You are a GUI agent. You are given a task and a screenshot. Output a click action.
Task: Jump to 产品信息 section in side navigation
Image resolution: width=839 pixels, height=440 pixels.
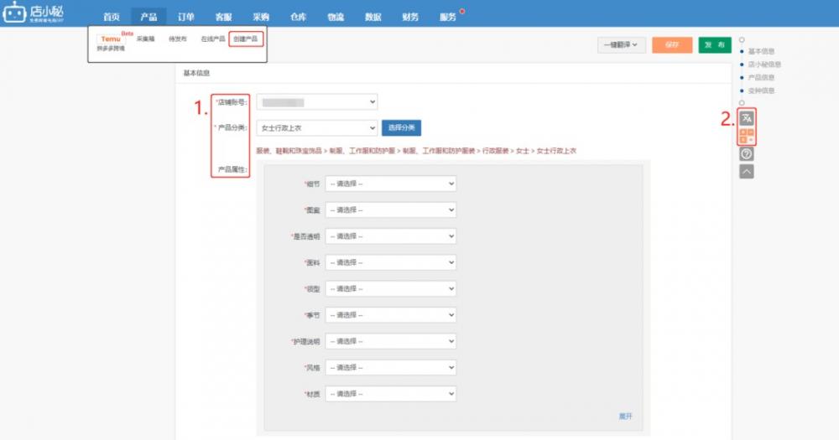(761, 77)
